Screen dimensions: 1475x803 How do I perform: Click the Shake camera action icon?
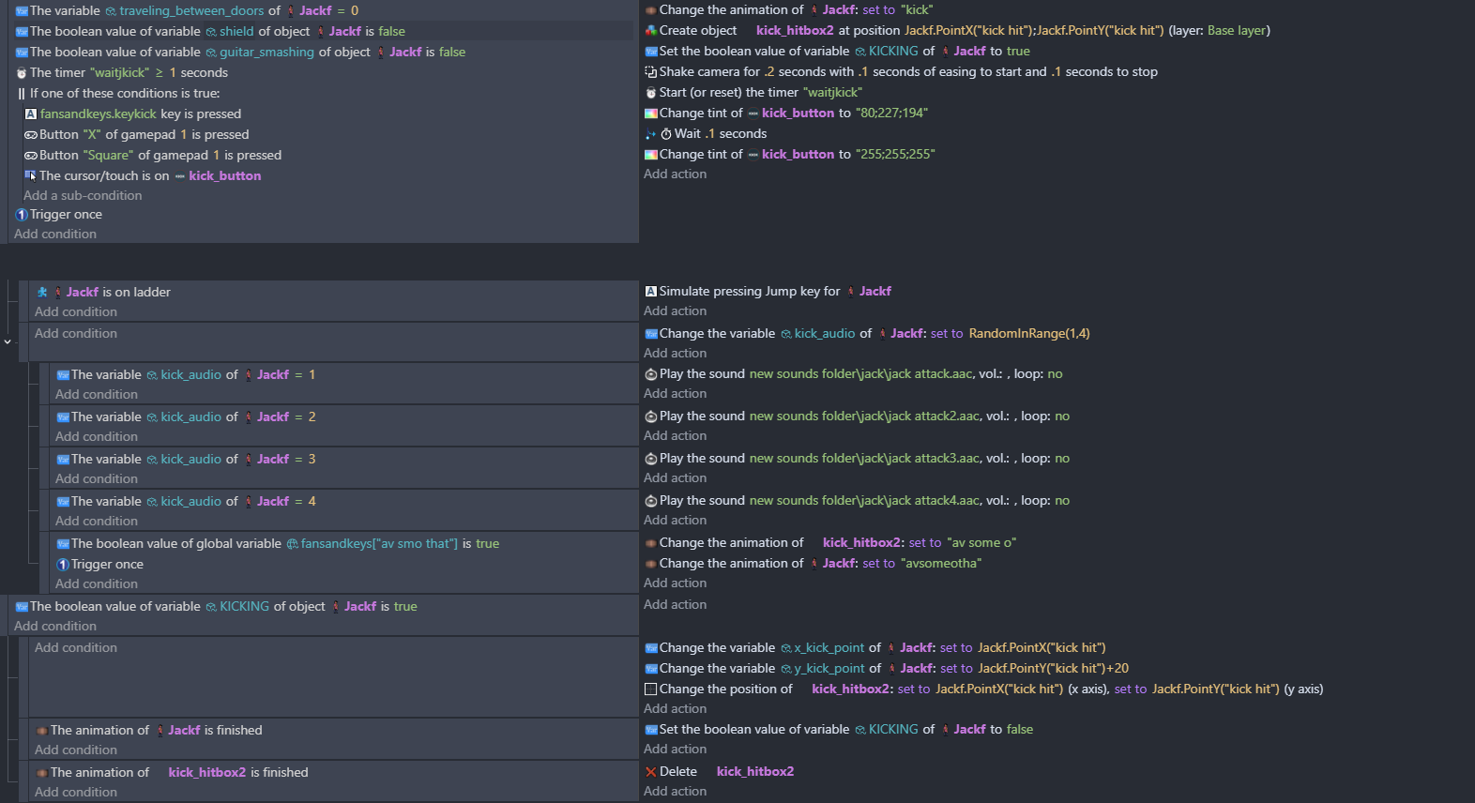click(x=650, y=72)
